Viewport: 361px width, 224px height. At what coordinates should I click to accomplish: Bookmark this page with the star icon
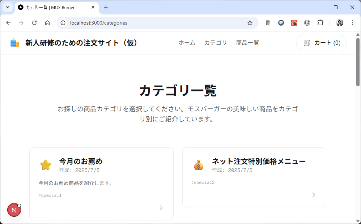pos(250,23)
